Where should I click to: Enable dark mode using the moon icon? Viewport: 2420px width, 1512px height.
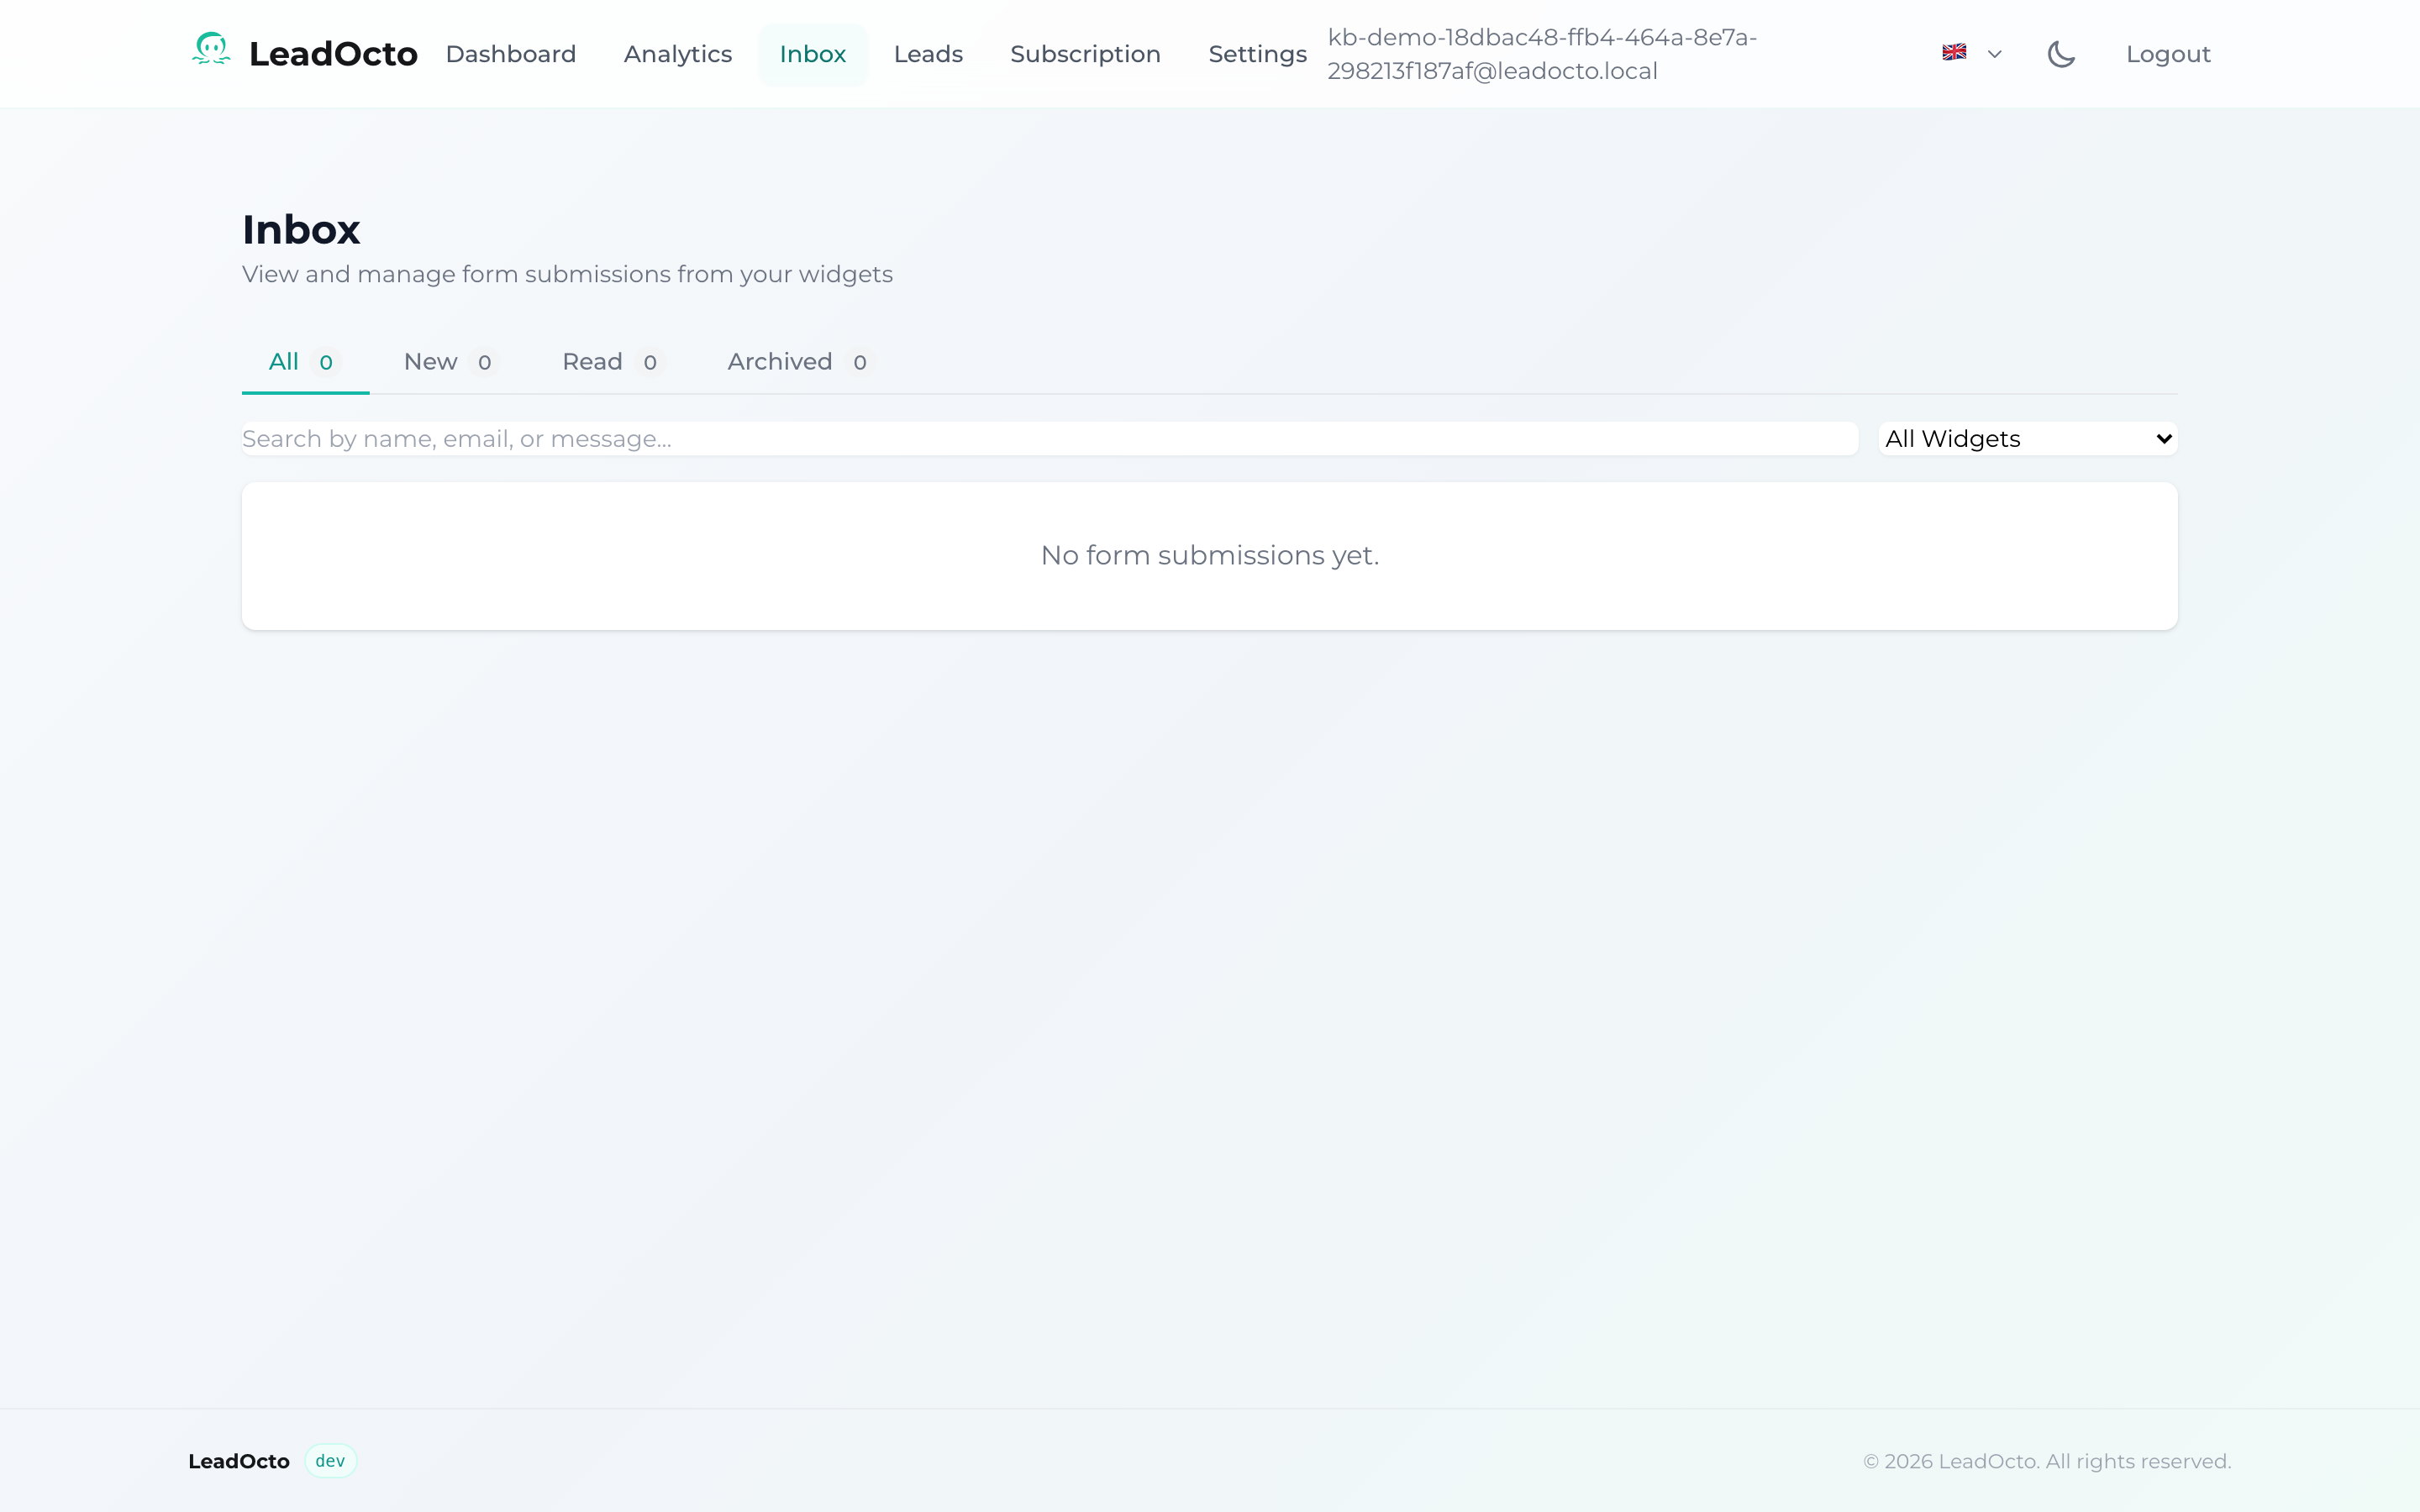[2061, 53]
